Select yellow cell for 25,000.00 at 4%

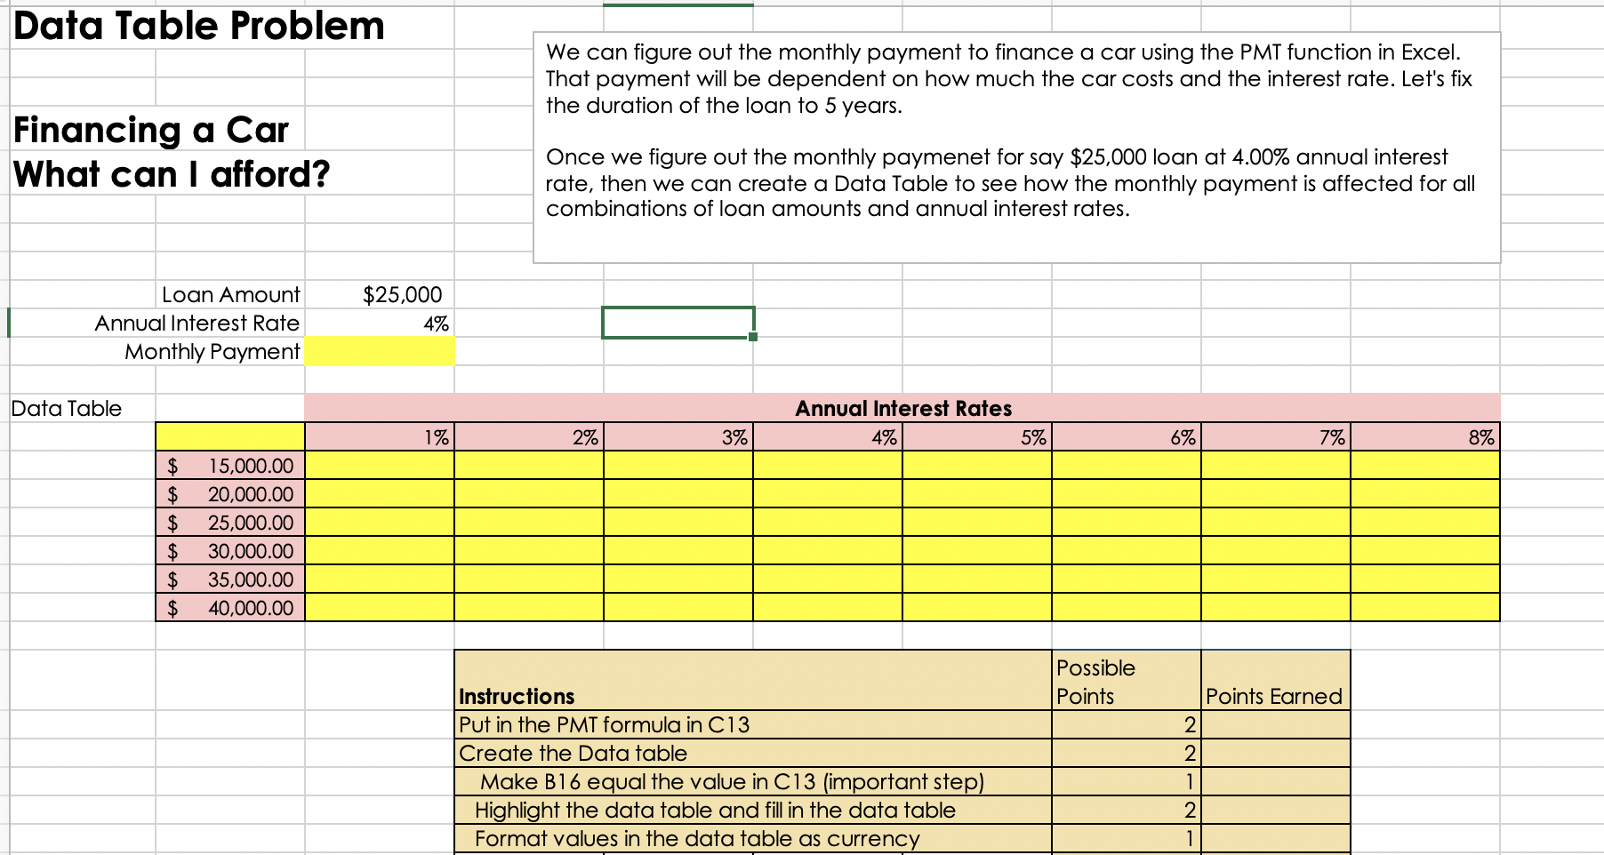828,522
